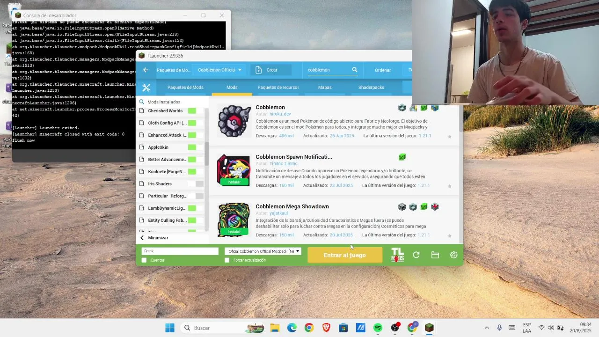Click the green cube icon on Spawn Notification row
Screen dimensions: 599x337
402,157
